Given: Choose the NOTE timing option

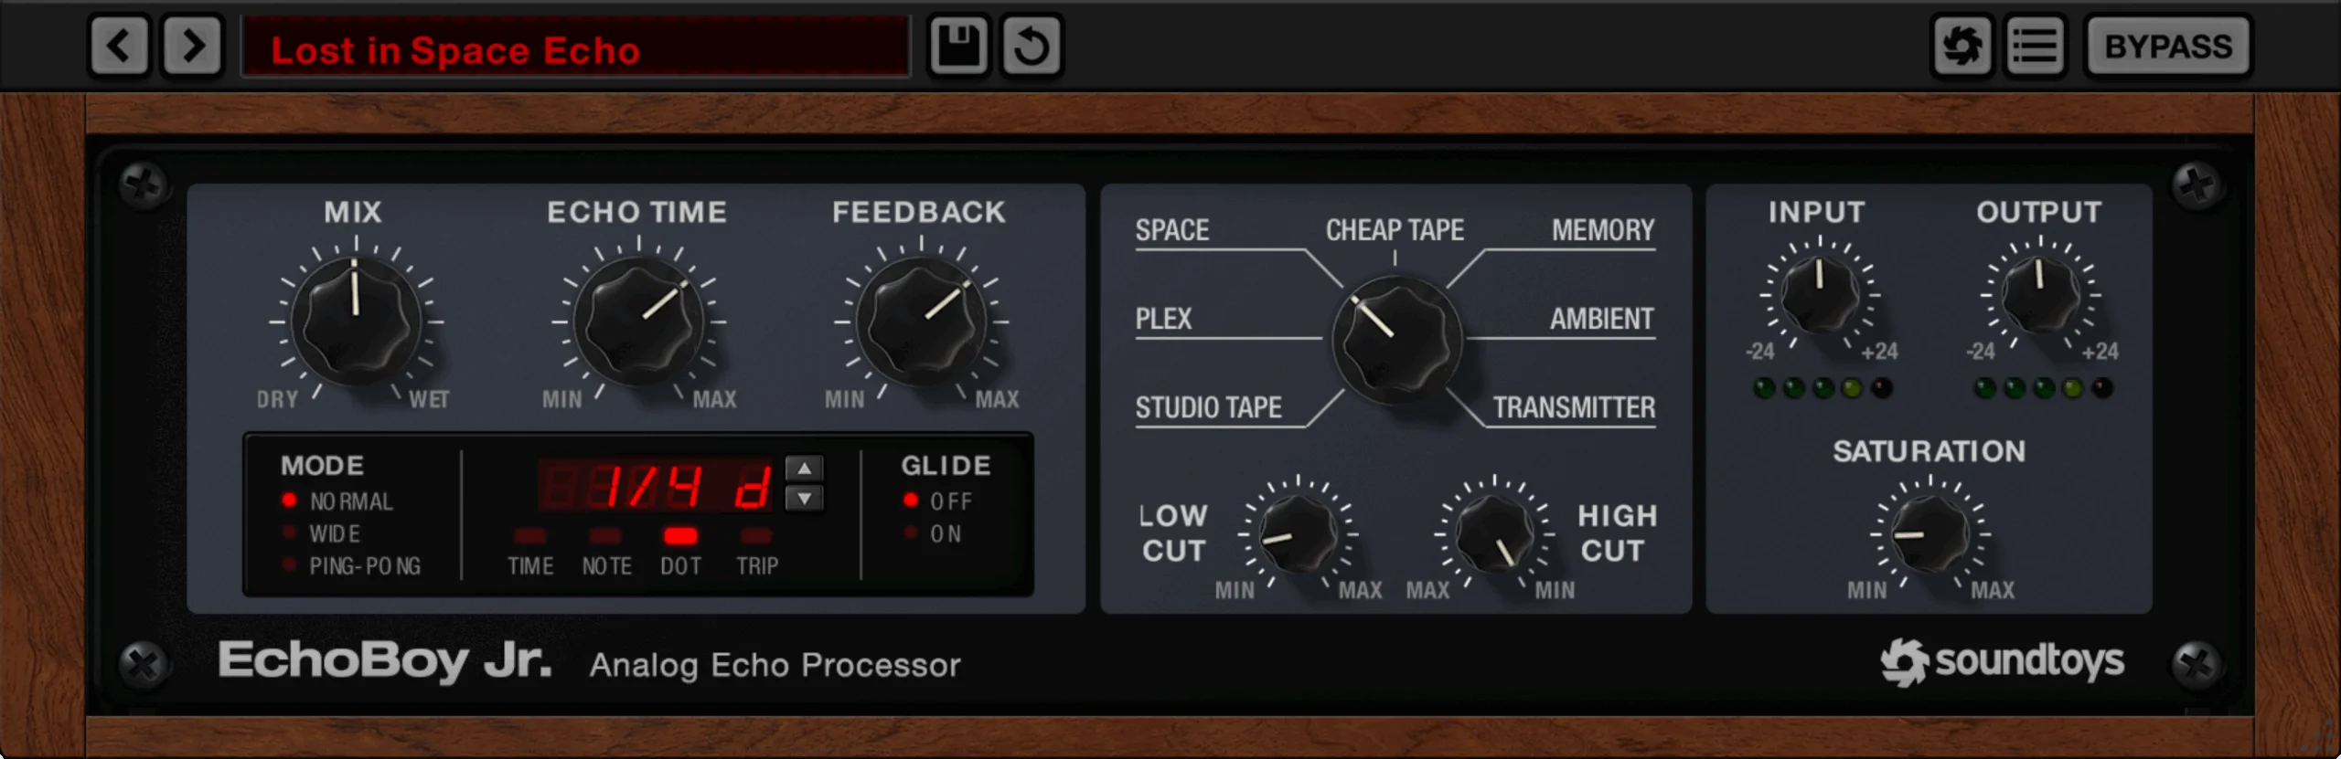Looking at the screenshot, I should click(x=606, y=552).
